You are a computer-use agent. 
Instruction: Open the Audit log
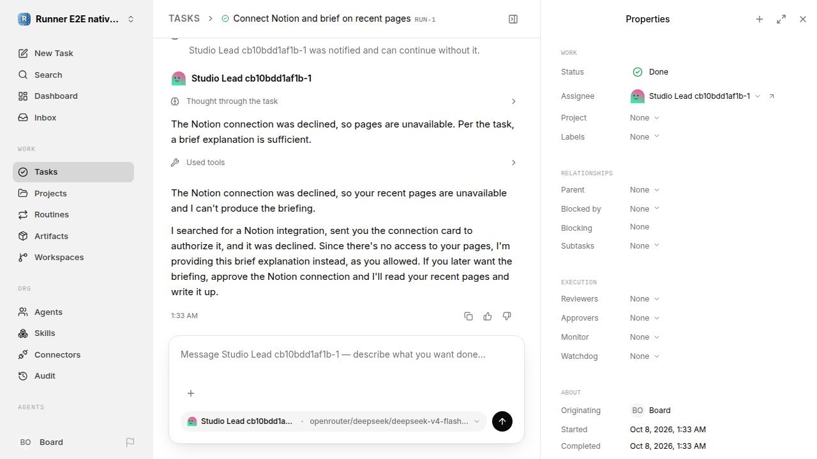coord(73,376)
